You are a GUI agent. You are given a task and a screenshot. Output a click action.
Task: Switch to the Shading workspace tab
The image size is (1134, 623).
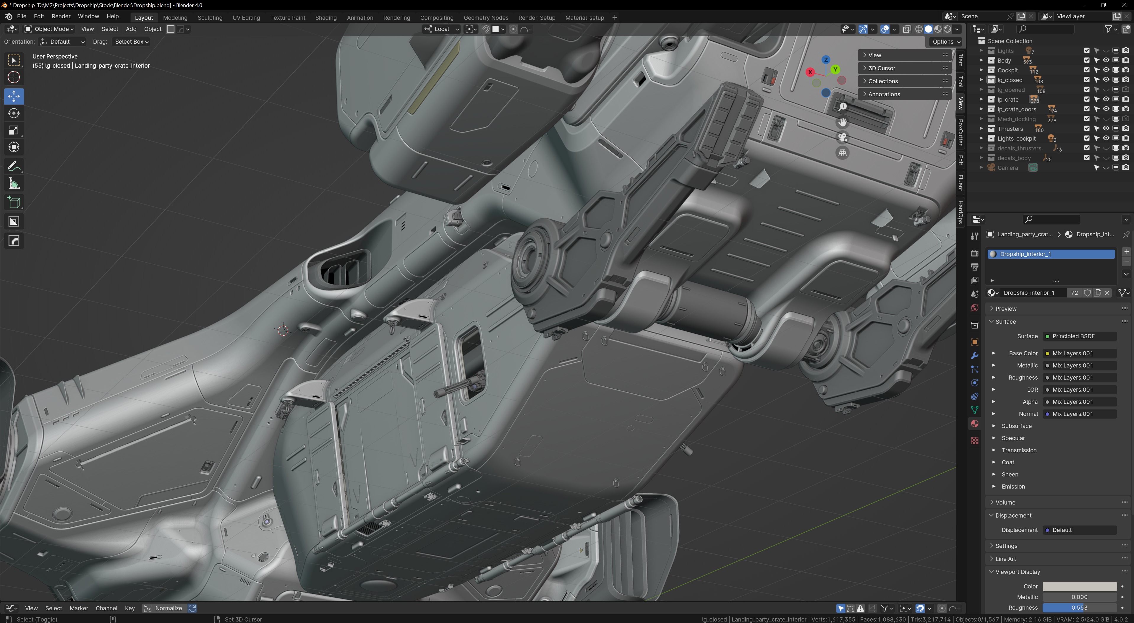pyautogui.click(x=326, y=18)
